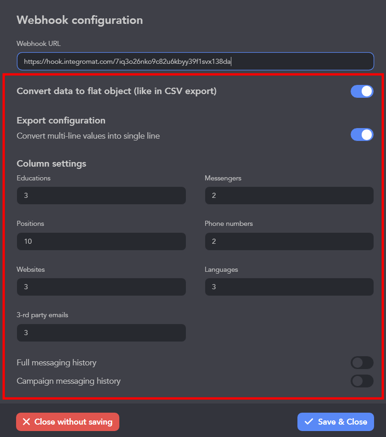The image size is (386, 437).
Task: Click into the Webhook URL field
Action: [195, 62]
